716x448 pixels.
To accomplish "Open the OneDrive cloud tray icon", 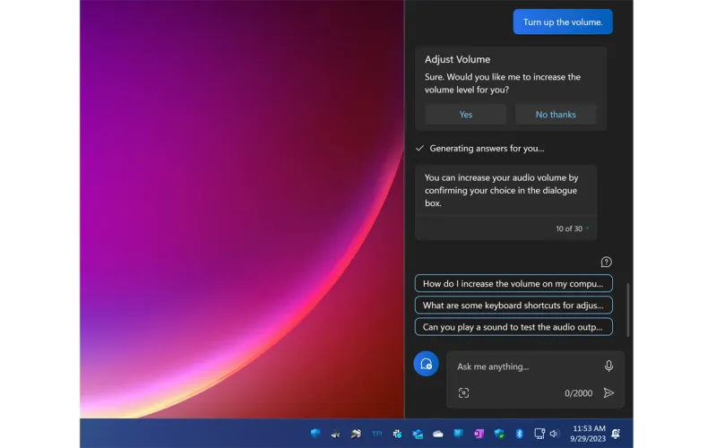I will point(438,434).
